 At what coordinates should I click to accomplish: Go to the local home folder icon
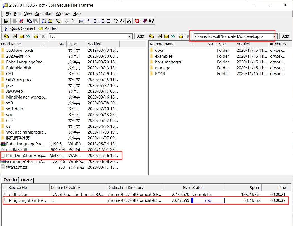[x=15, y=36]
